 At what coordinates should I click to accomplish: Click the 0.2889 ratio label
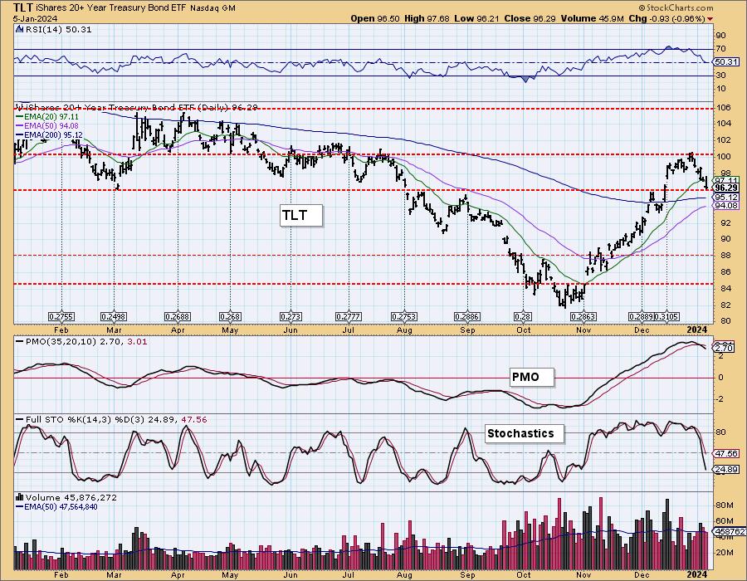pos(641,317)
